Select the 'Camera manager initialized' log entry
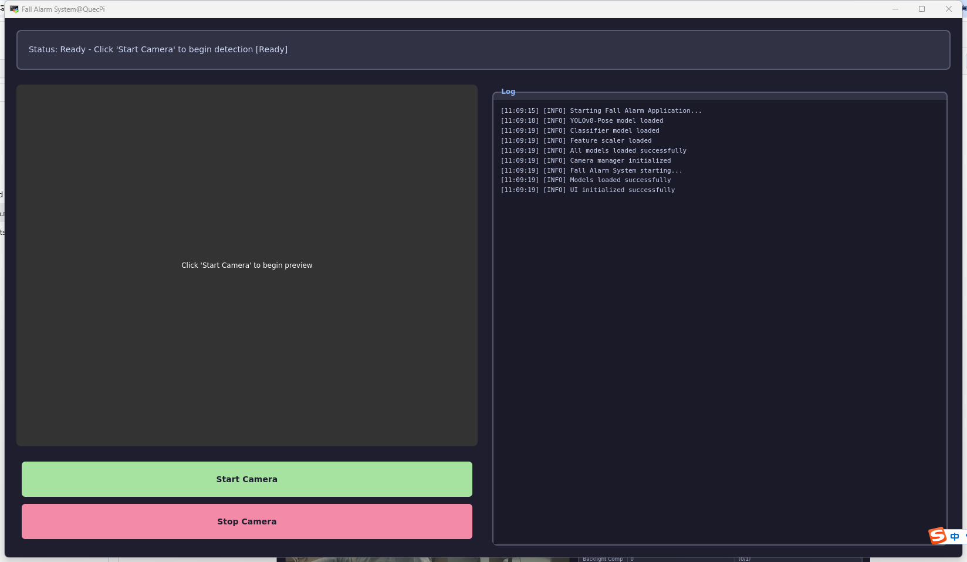This screenshot has height=562, width=967. click(586, 161)
